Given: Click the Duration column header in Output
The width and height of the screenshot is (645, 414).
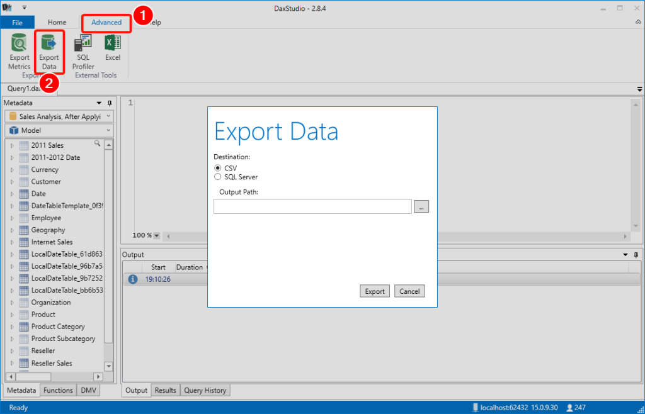Looking at the screenshot, I should click(x=190, y=267).
